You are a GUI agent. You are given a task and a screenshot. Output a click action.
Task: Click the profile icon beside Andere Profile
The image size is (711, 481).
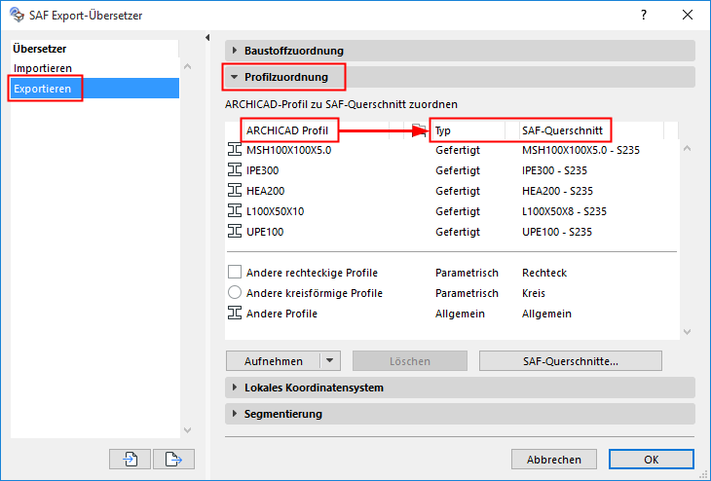coord(235,313)
